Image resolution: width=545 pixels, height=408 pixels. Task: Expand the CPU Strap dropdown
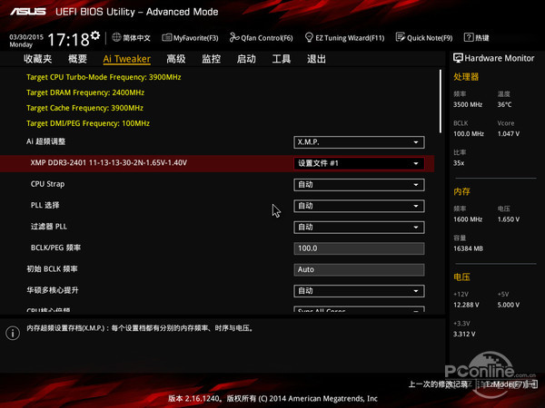click(359, 185)
